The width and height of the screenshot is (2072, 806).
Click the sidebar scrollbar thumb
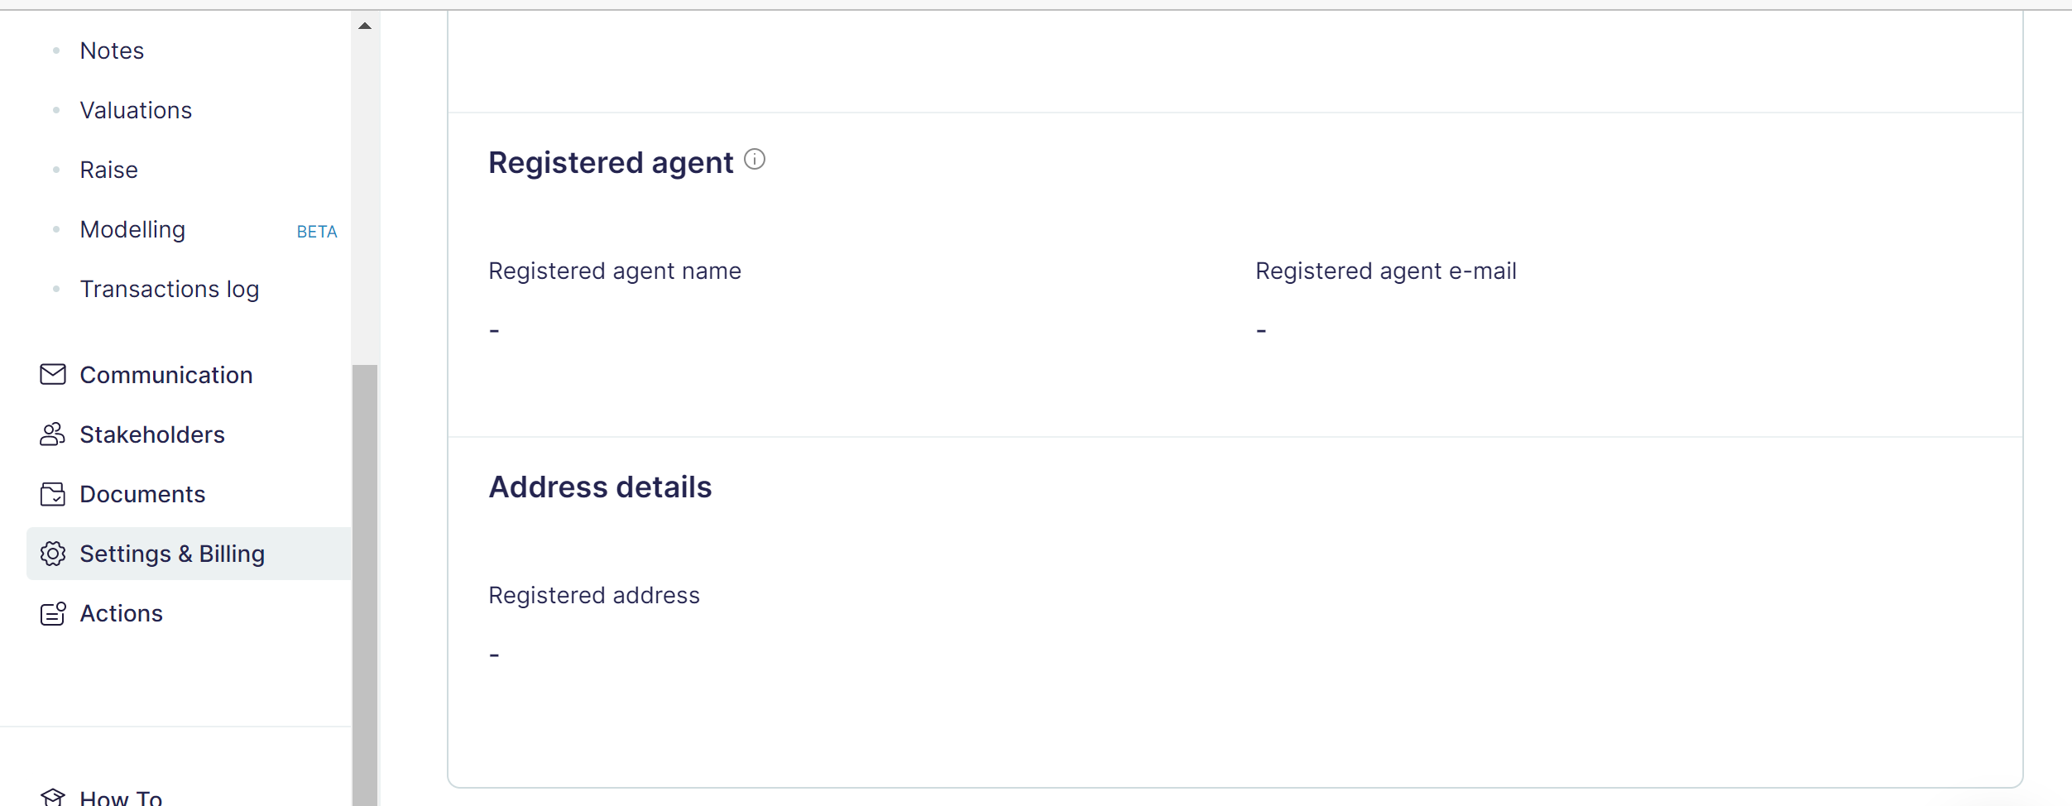point(365,579)
